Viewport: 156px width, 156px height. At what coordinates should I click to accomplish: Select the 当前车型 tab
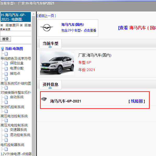tap(50, 44)
